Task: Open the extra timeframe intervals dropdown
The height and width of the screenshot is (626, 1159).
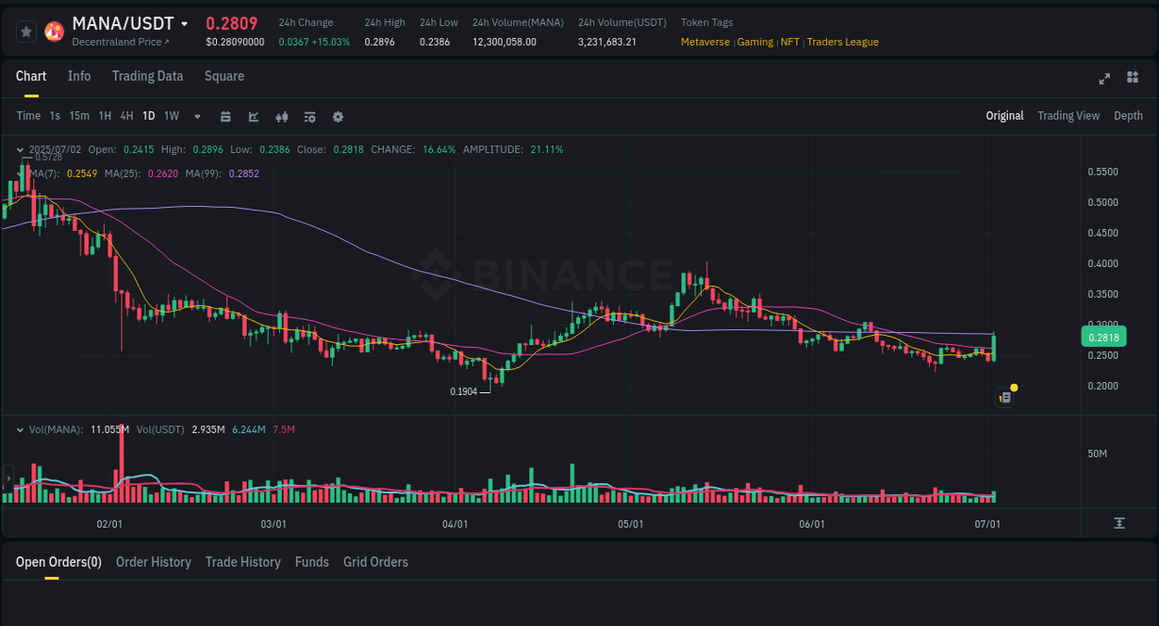Action: point(197,116)
